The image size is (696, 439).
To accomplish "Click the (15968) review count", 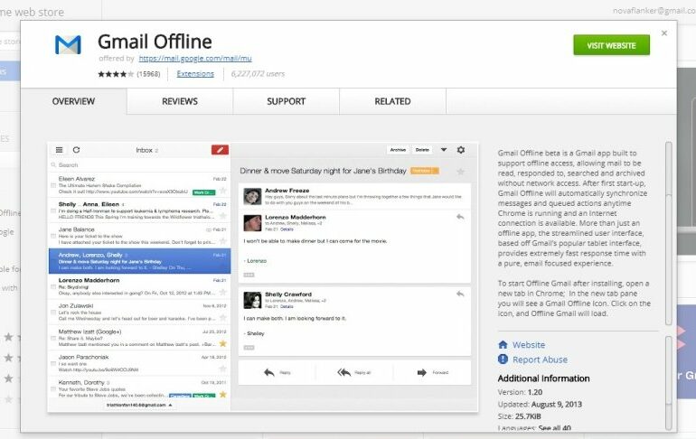I will tap(148, 74).
